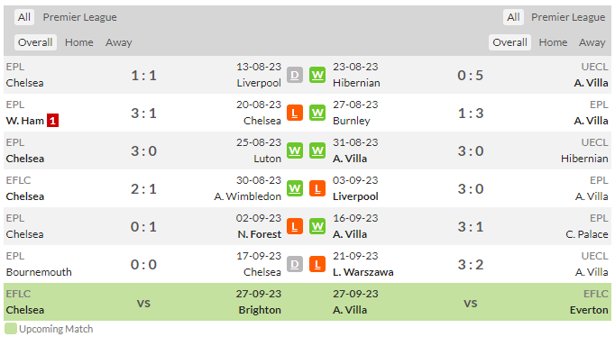Click the W badge for A. Villa vs C. Palace
This screenshot has height=346, width=615.
tap(317, 226)
